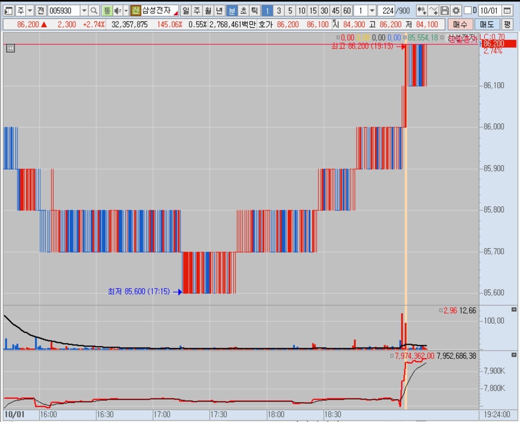Image resolution: width=520 pixels, height=422 pixels.
Task: Click the speaker sound icon
Action: click(x=117, y=11)
